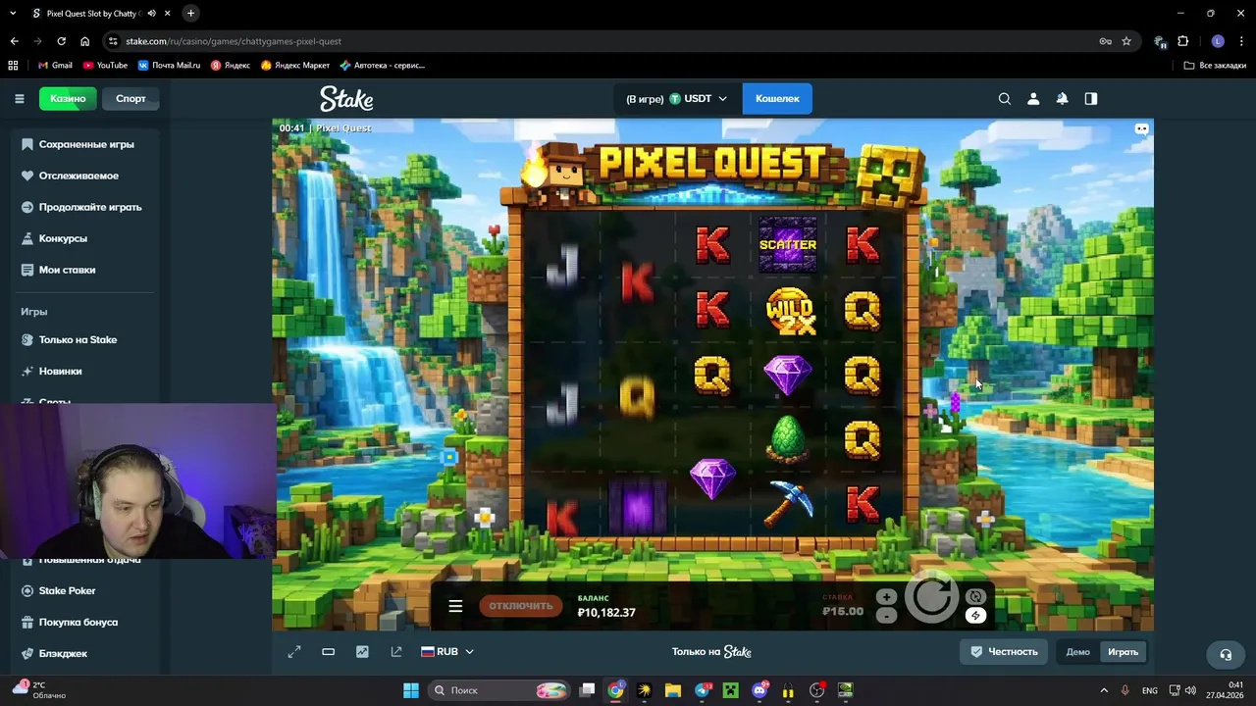Open Minecraft from the taskbar
Image resolution: width=1256 pixels, height=706 pixels.
click(x=730, y=690)
